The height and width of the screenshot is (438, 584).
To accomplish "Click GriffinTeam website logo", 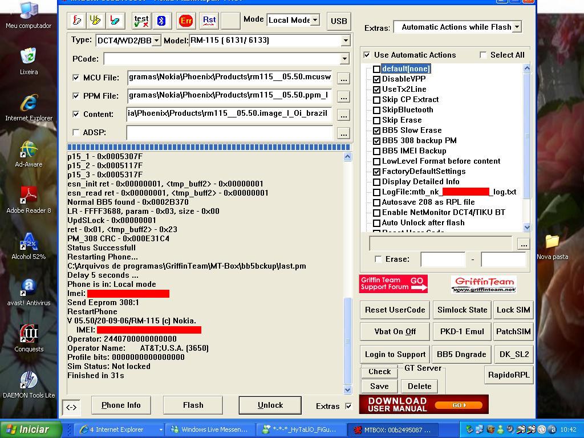I will point(484,284).
